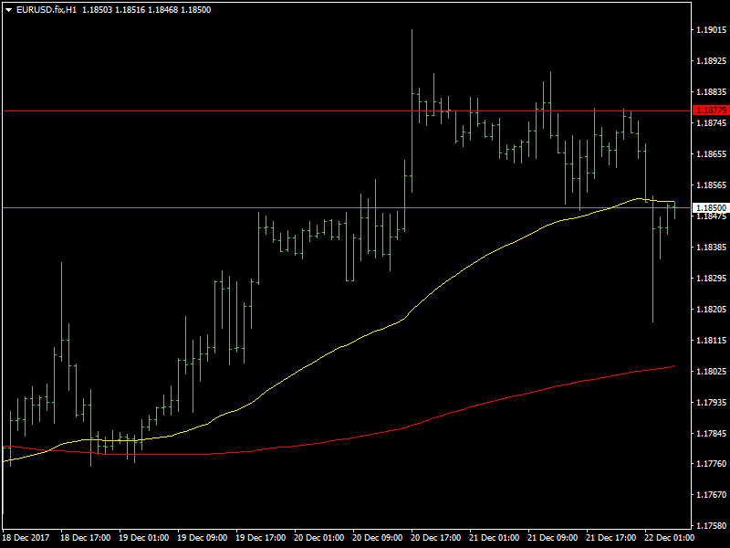Click price scale value 1.18565
This screenshot has height=548, width=730.
pyautogui.click(x=711, y=185)
